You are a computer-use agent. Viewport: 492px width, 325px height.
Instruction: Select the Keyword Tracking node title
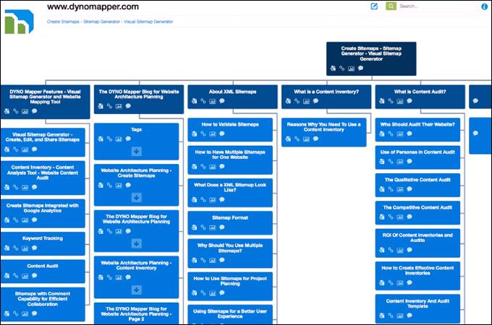tap(43, 238)
